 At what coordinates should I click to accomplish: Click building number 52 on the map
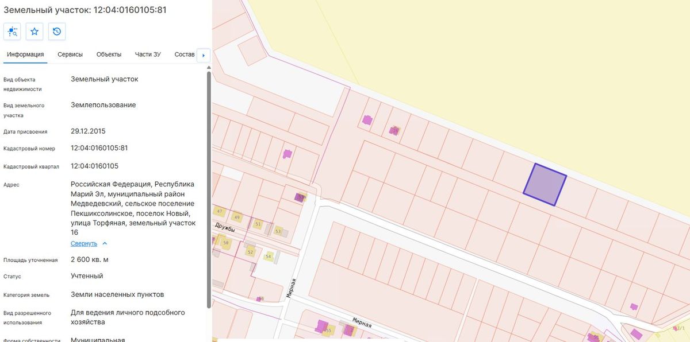(x=250, y=252)
